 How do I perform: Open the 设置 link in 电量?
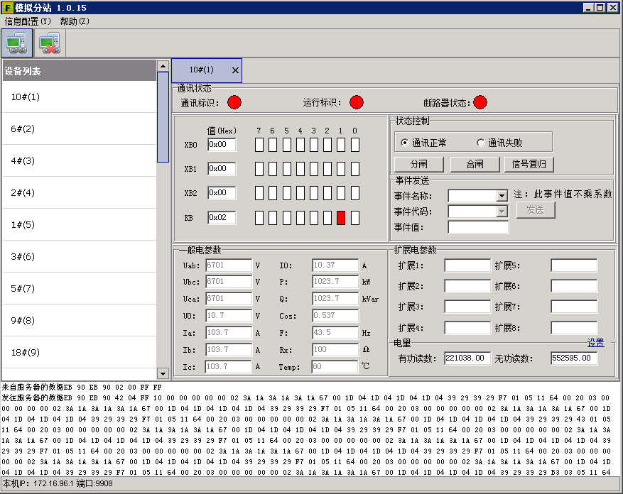[595, 343]
